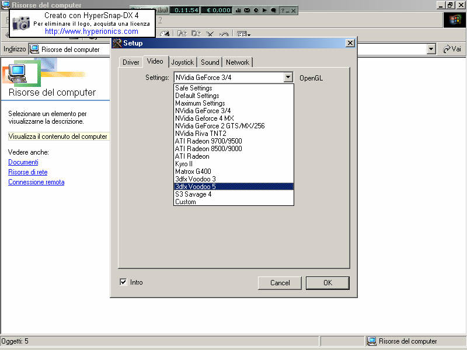Viewport: 467px width, 350px height.
Task: Click the Cancel button in Setup
Action: 280,283
